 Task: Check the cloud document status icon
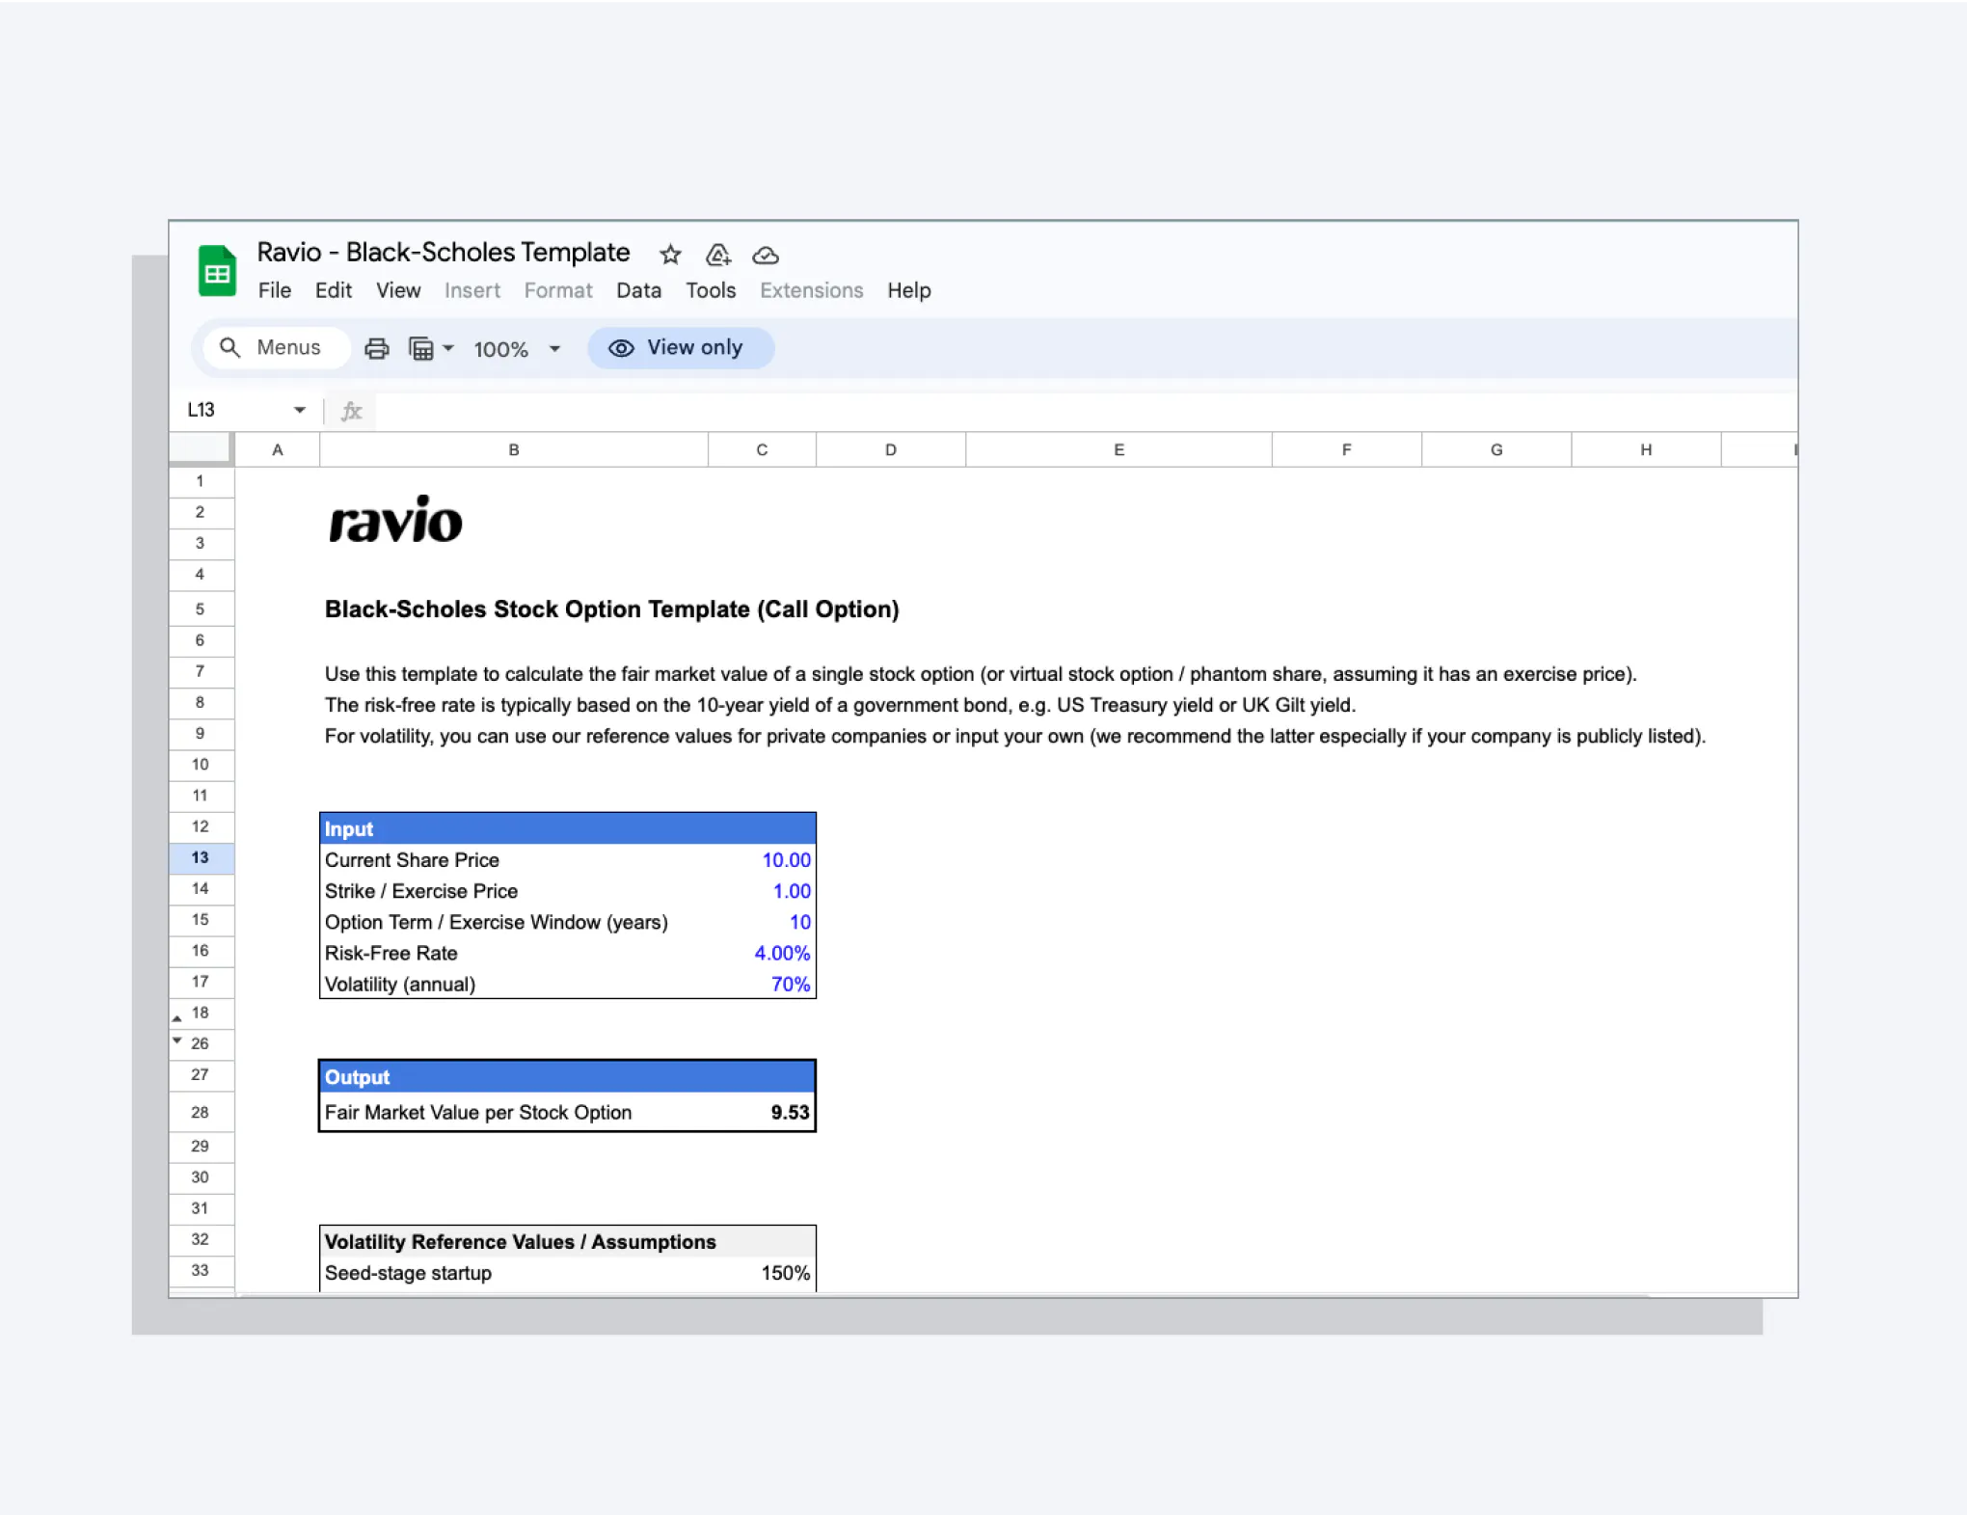[x=766, y=256]
